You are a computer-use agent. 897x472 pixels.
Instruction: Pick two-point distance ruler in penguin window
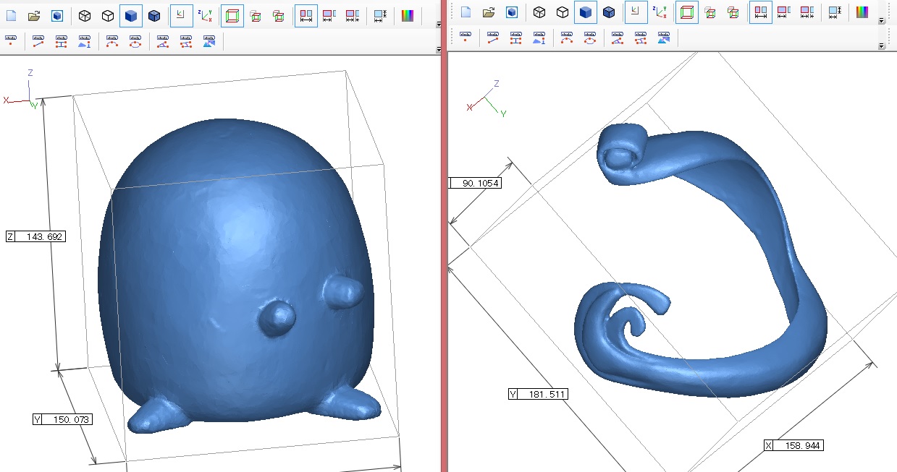[38, 41]
